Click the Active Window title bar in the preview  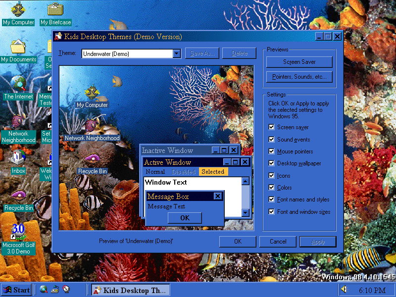197,162
